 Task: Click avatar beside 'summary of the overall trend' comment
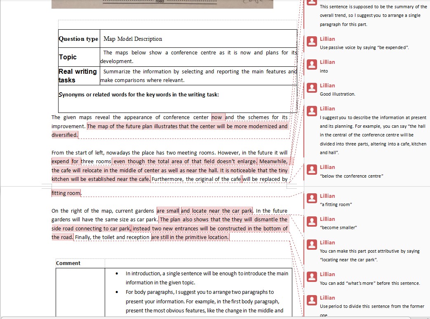pyautogui.click(x=312, y=2)
